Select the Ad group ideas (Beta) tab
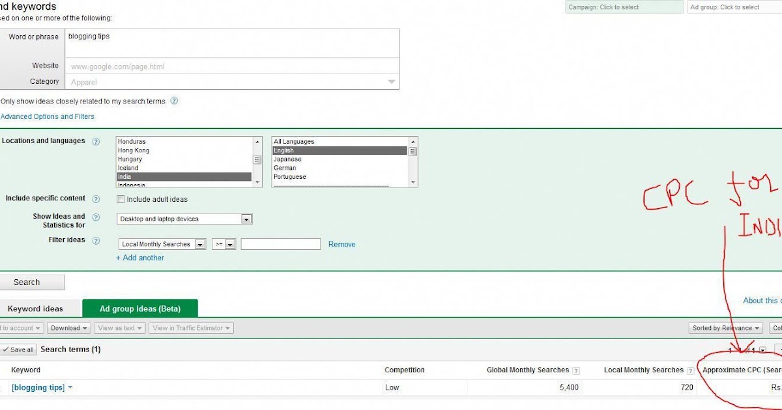The height and width of the screenshot is (410, 782). point(139,308)
